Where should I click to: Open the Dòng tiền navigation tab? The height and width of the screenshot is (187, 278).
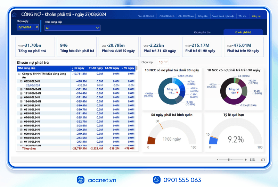(203, 16)
